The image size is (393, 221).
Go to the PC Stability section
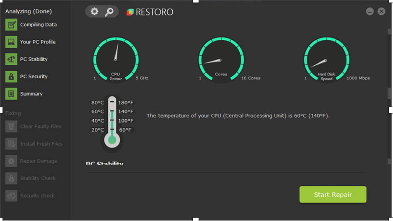(34, 59)
